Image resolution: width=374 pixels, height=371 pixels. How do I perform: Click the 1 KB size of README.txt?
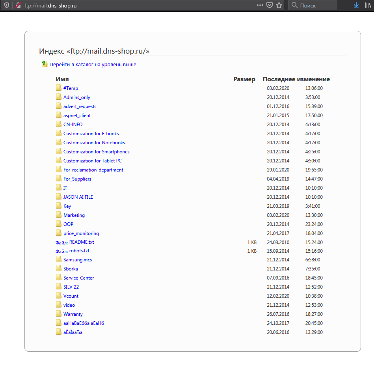[252, 242]
